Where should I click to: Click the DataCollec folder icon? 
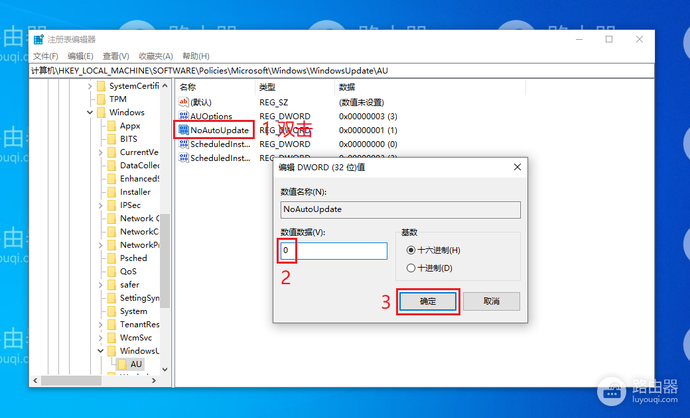pos(111,165)
